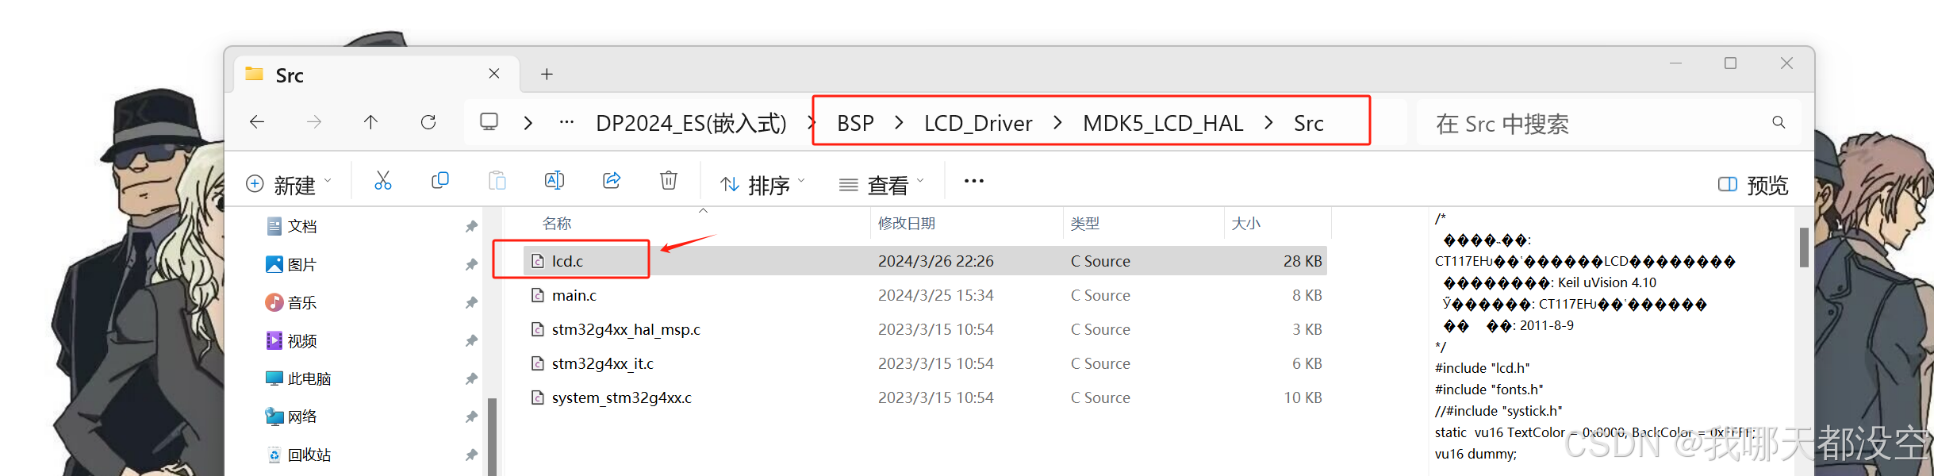Image resolution: width=1934 pixels, height=476 pixels.
Task: Click Src in the breadcrumb path
Action: click(x=1309, y=123)
